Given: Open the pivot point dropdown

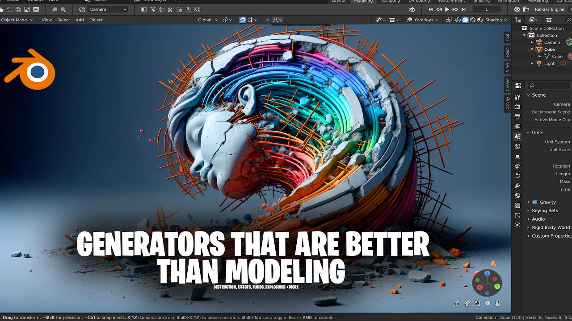Looking at the screenshot, I should click(228, 20).
